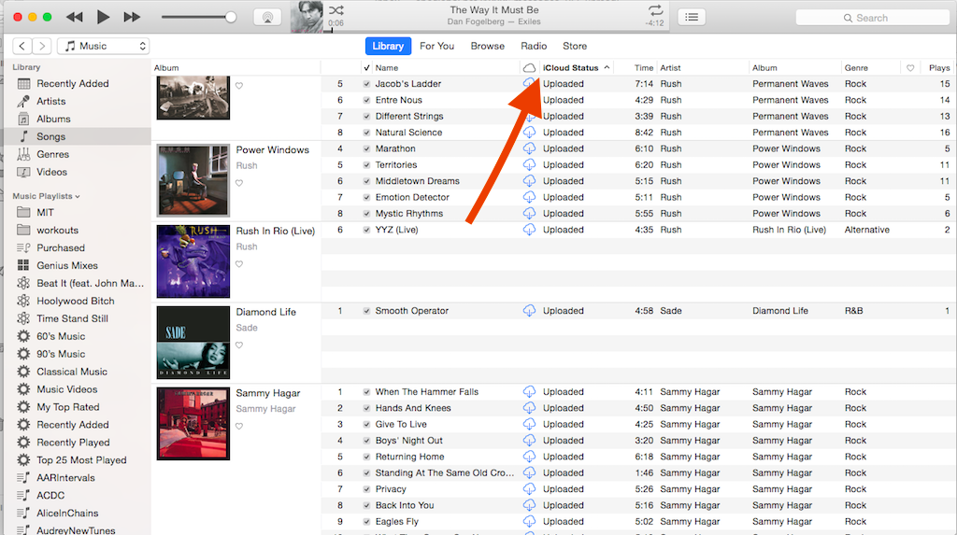957x535 pixels.
Task: Click the rewind previous track button
Action: point(75,17)
